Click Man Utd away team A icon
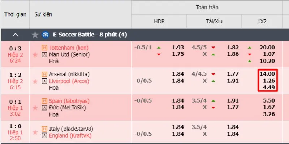 [x=44, y=54]
